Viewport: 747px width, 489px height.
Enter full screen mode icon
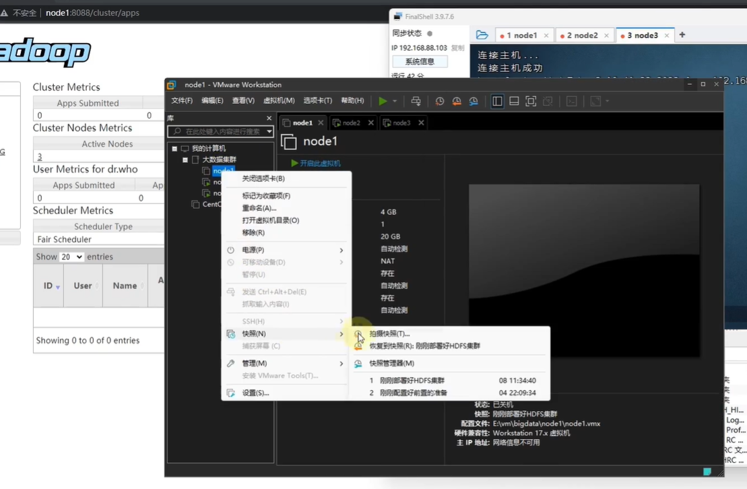(531, 101)
